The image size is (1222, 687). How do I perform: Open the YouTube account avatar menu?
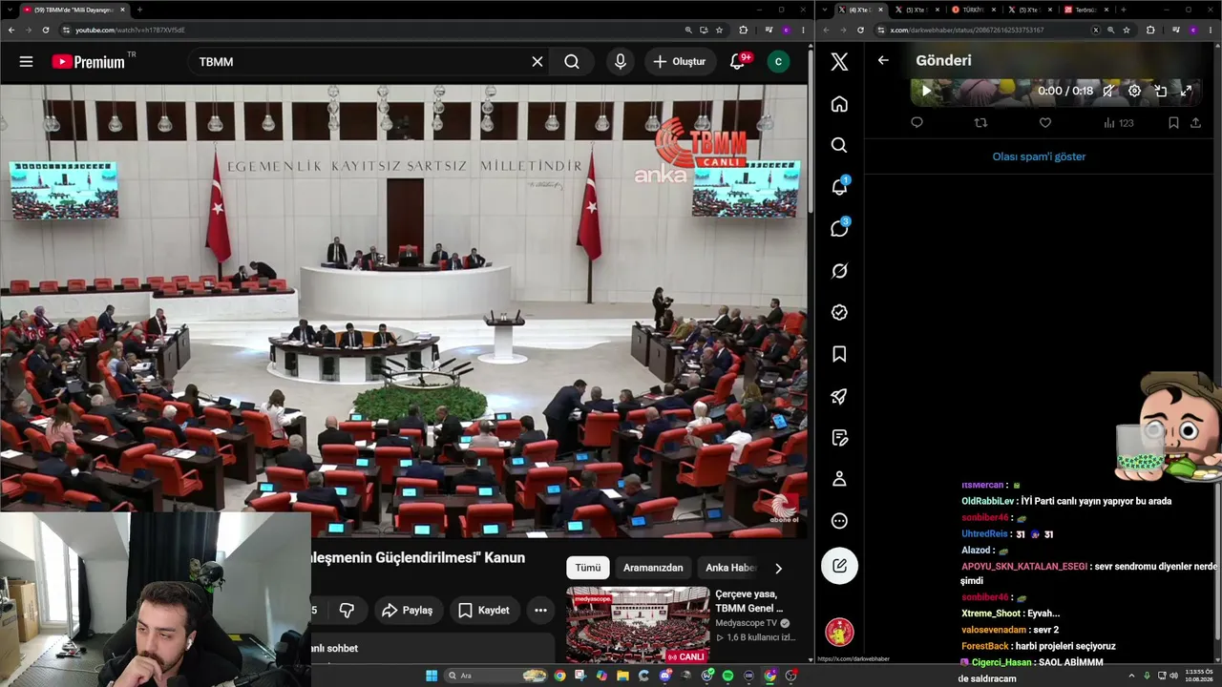click(778, 62)
